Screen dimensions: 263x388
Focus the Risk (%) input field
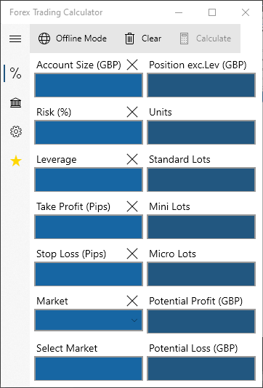(x=89, y=132)
